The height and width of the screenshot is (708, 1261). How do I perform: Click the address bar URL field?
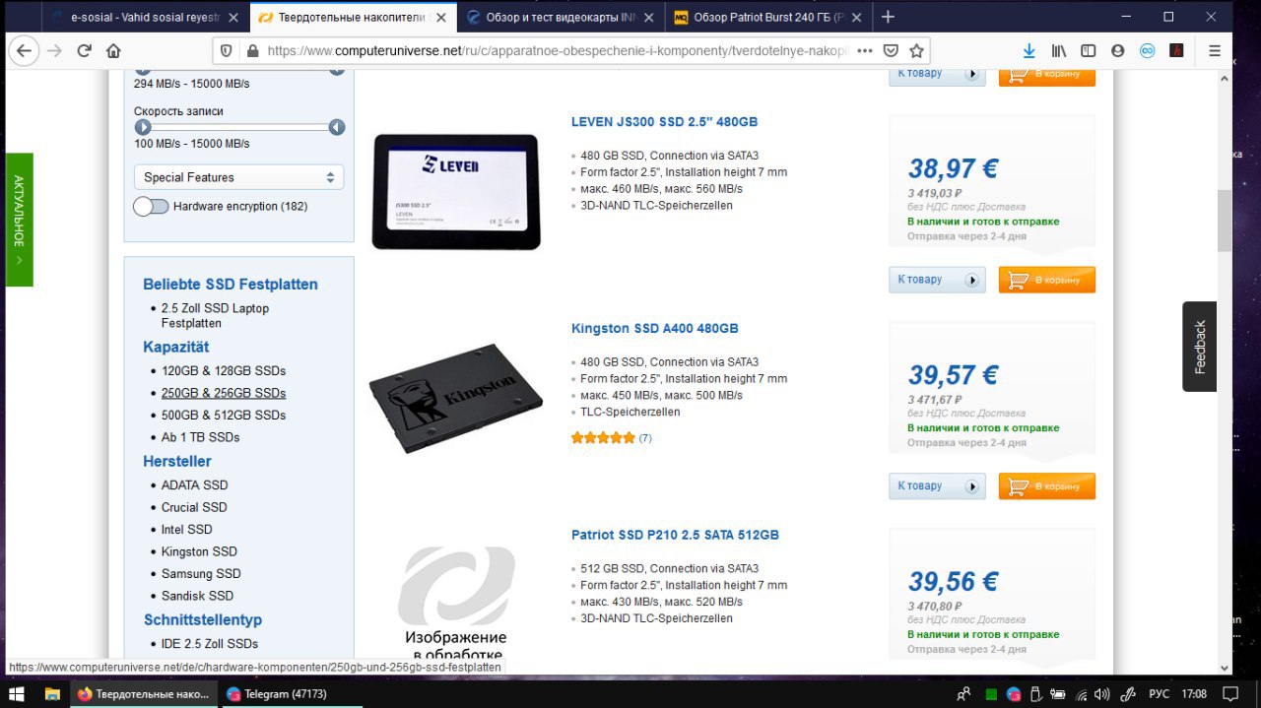tap(557, 51)
